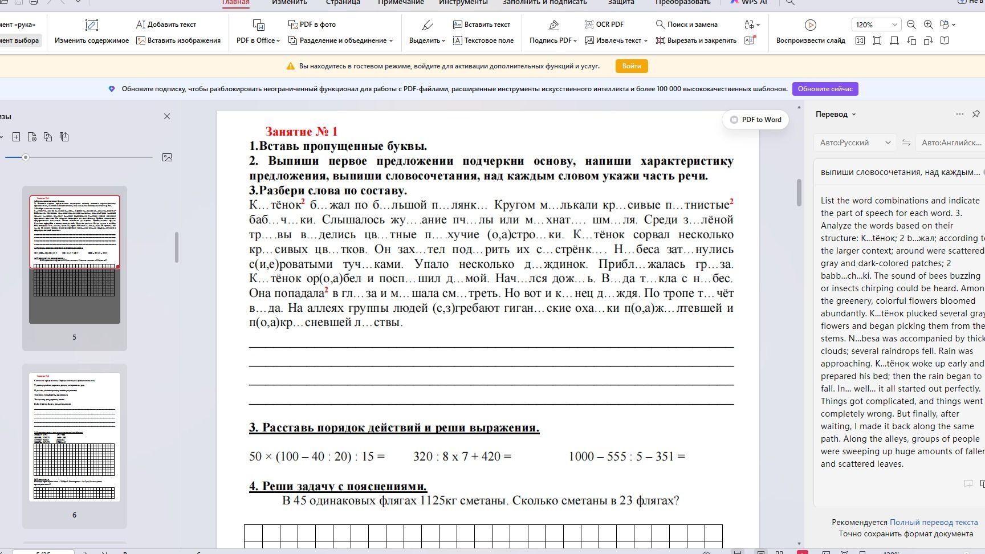Open 'Поиск и замена' find and replace
The height and width of the screenshot is (554, 985).
pyautogui.click(x=687, y=25)
